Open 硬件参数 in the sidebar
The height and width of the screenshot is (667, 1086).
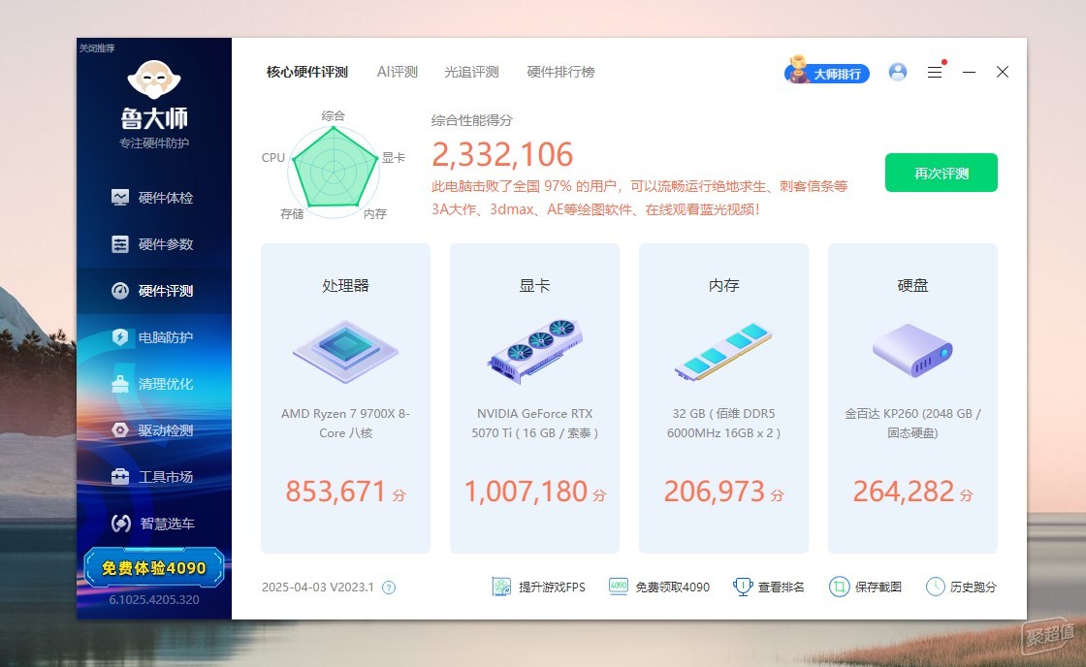point(154,243)
